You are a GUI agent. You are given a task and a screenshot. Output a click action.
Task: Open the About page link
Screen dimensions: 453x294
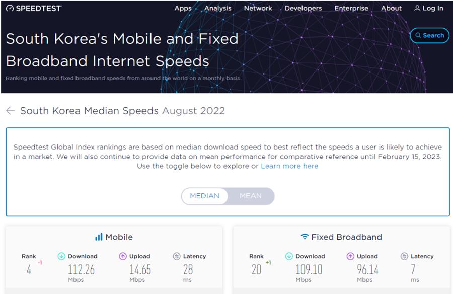point(391,8)
